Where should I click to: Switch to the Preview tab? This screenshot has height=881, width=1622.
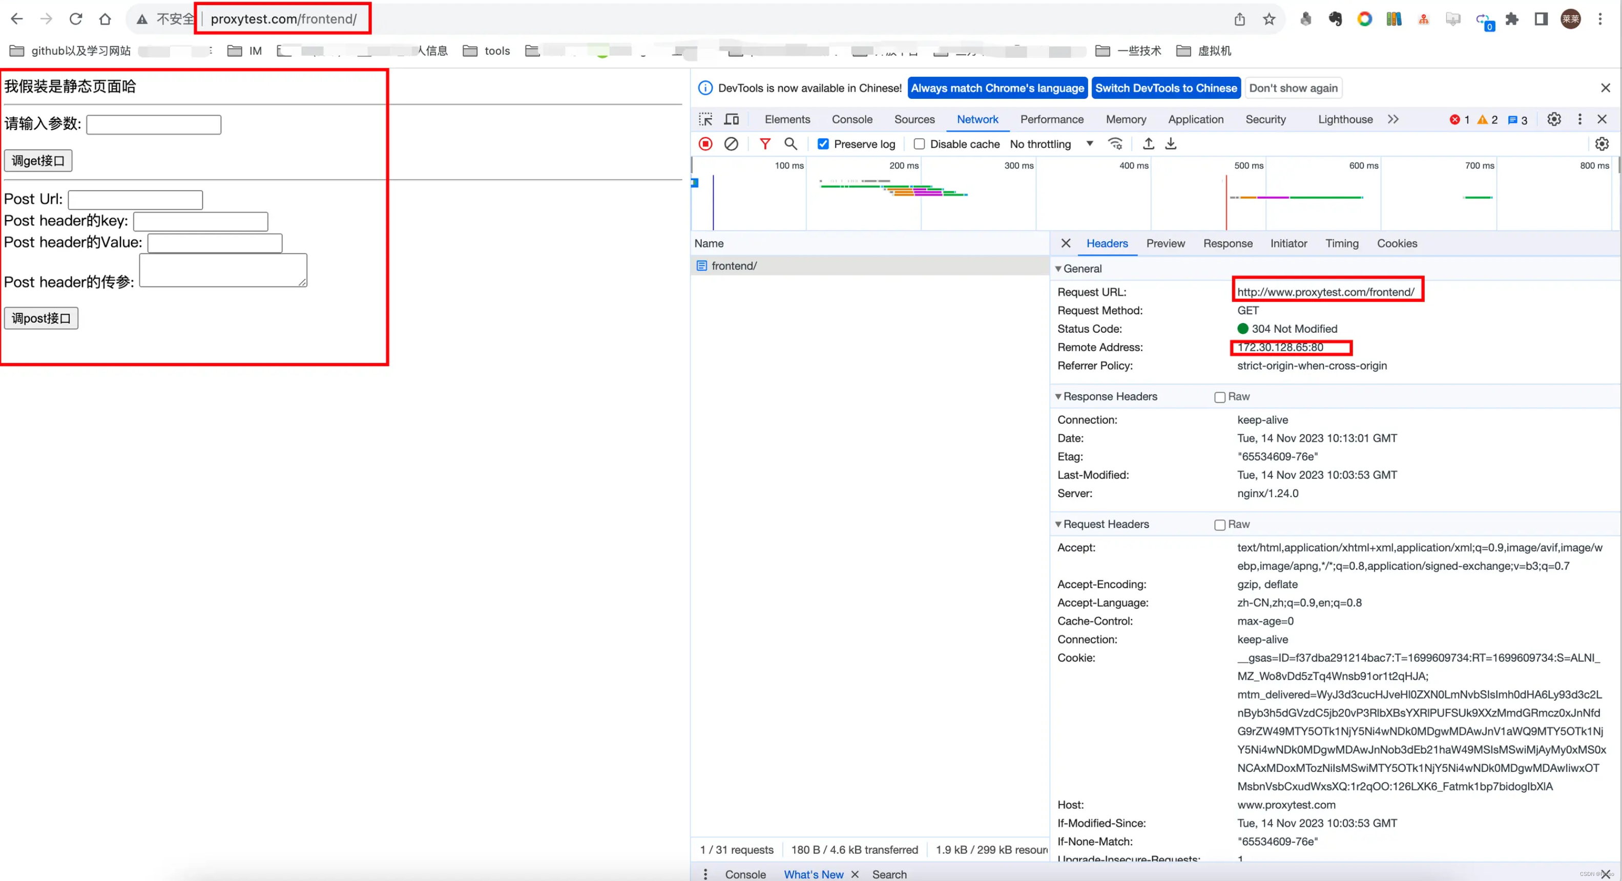click(x=1165, y=243)
